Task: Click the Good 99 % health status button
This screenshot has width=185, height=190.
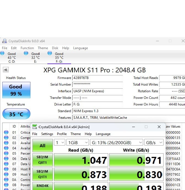Action: pos(16,90)
